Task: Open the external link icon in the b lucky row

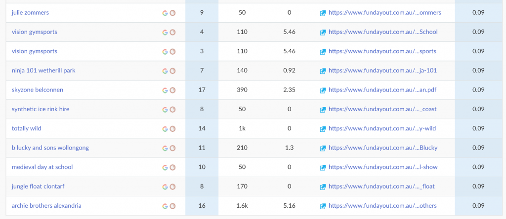Action: (323, 148)
